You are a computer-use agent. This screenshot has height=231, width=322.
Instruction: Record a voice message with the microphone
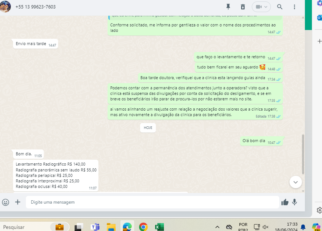click(x=294, y=202)
